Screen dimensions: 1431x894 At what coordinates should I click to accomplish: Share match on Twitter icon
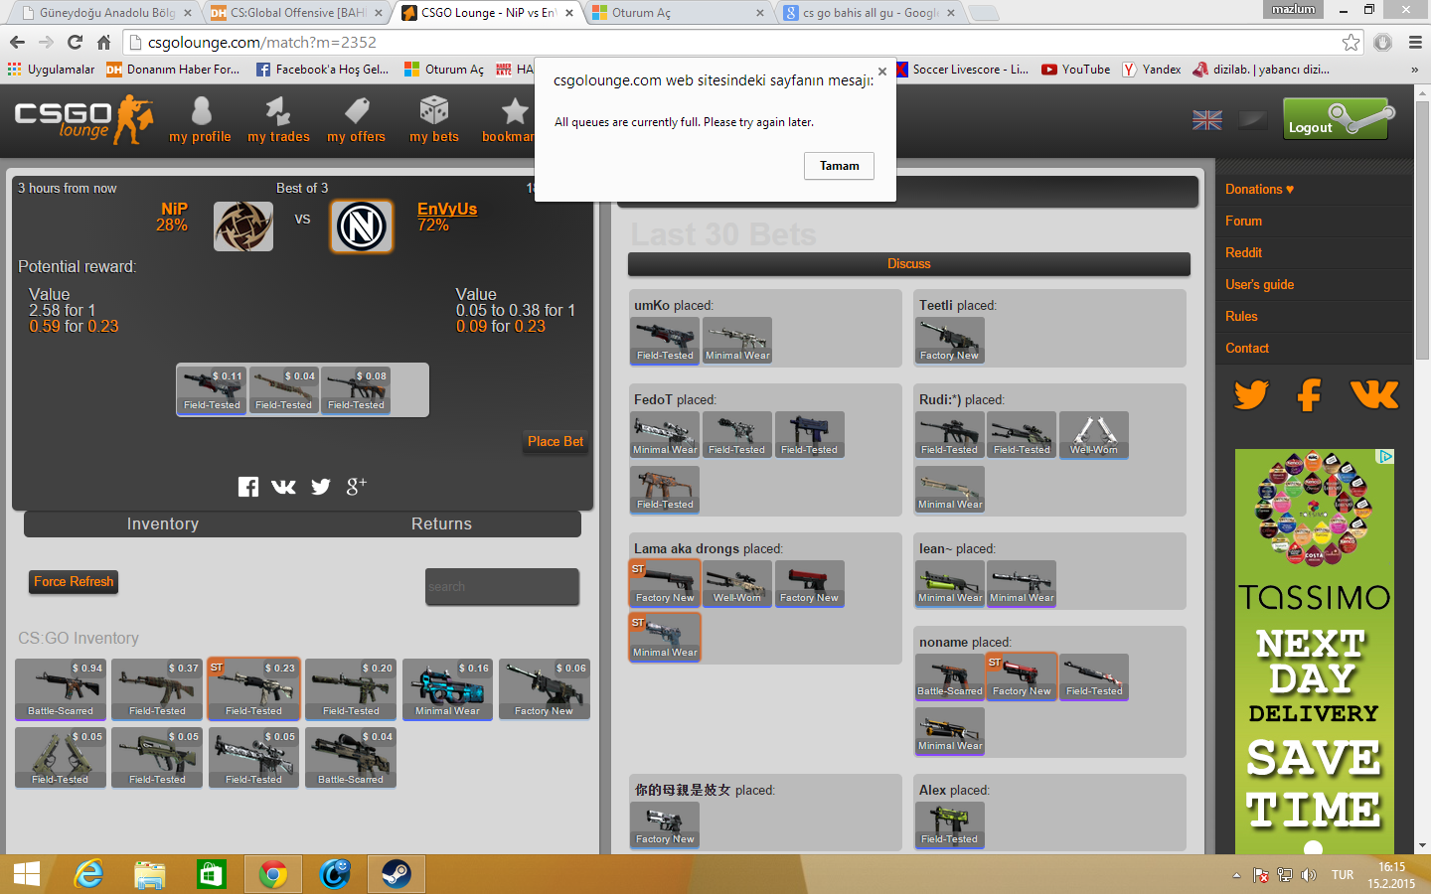[320, 486]
